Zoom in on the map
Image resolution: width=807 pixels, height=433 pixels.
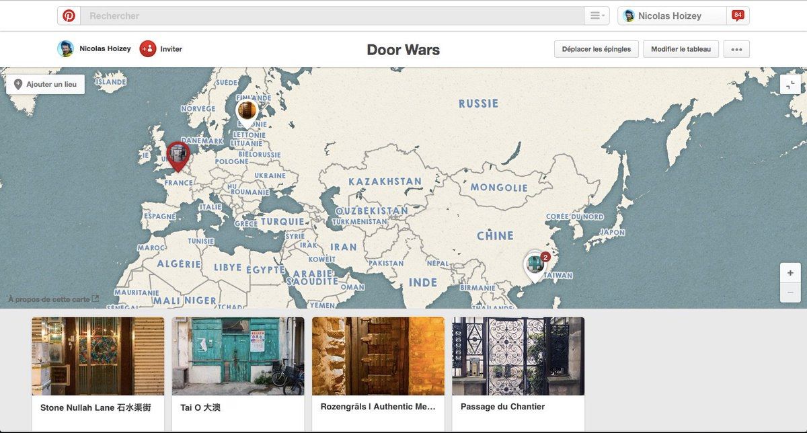coord(790,273)
